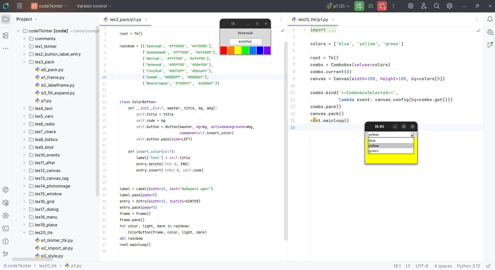Switch to the les3_pack/p1.py tab
Viewport: 495px width, 270px height.
pos(125,19)
